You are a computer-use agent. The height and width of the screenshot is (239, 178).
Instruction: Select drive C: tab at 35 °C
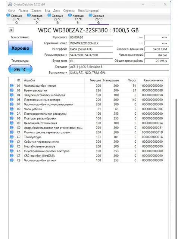(x=14, y=19)
